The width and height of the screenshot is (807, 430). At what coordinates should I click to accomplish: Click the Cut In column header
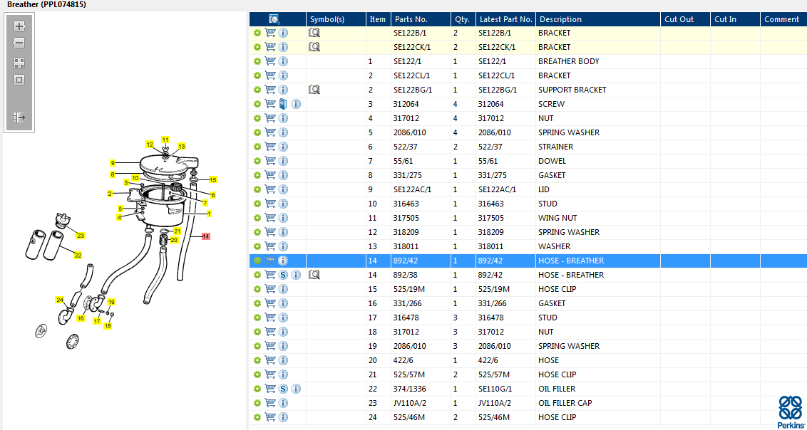[x=736, y=19]
